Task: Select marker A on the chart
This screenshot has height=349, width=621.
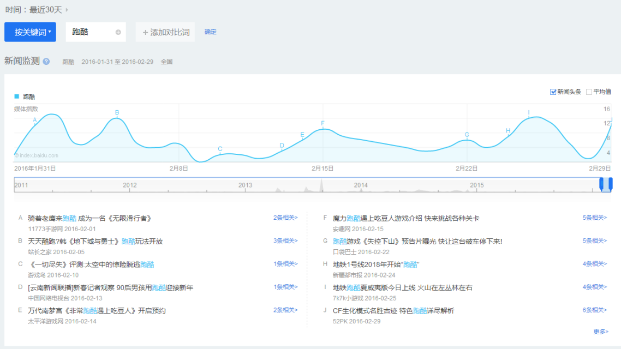Action: coord(35,119)
